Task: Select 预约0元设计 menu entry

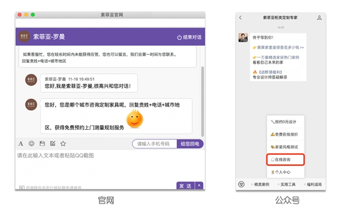Action: 285,122
